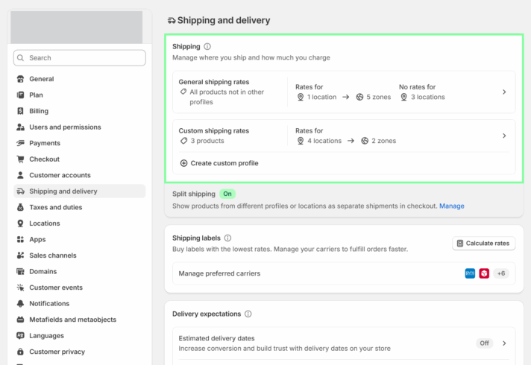Open Notifications settings

[x=80, y=303]
